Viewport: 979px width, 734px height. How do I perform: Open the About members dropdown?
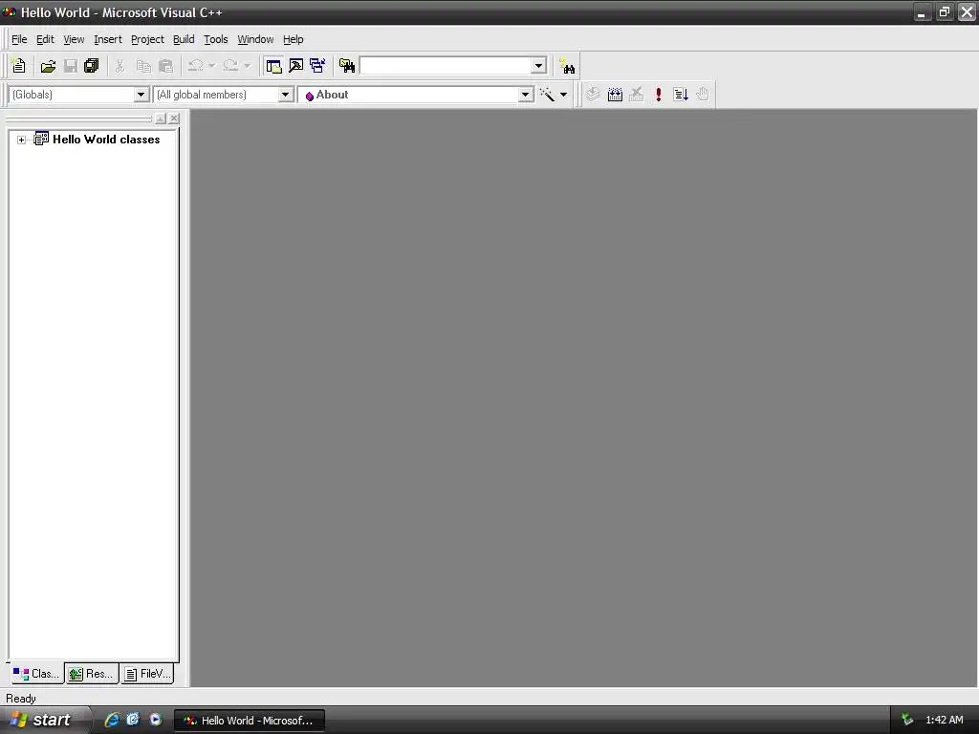[525, 95]
